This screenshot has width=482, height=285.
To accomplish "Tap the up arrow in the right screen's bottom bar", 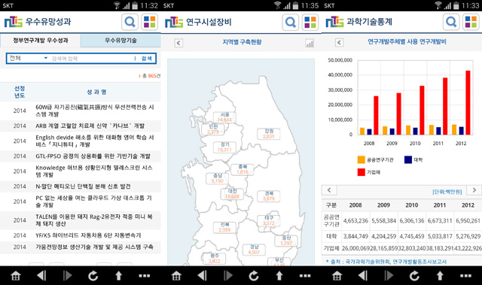I will tap(440, 275).
